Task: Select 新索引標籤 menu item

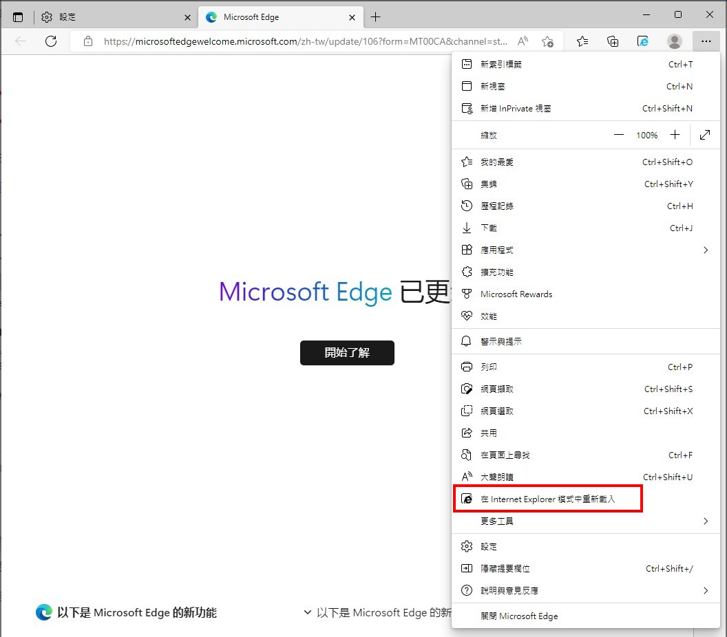Action: [x=586, y=65]
